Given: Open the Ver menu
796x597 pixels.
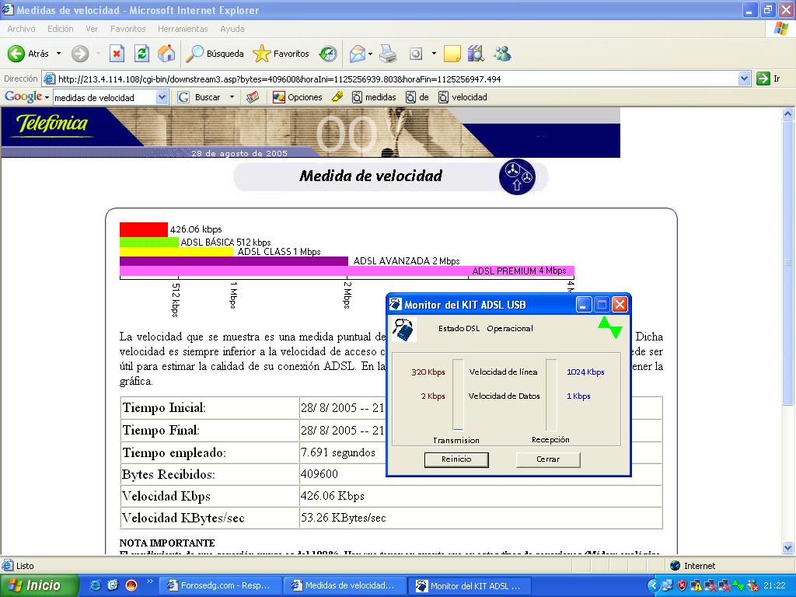Looking at the screenshot, I should 92,29.
